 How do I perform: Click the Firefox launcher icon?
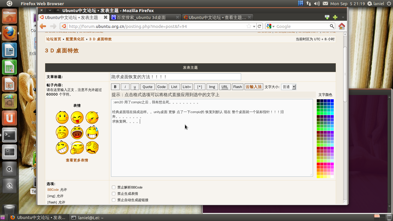(x=9, y=33)
